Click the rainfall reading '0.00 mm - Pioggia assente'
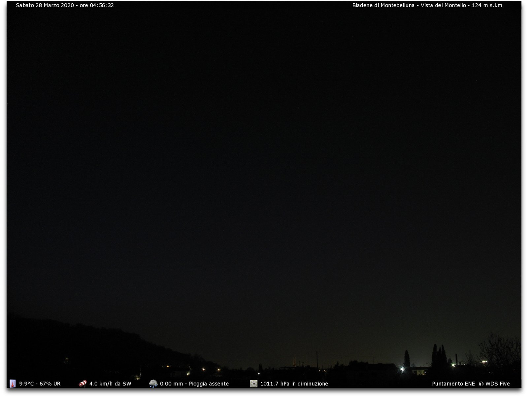Viewport: 528px width, 396px height. click(x=194, y=383)
